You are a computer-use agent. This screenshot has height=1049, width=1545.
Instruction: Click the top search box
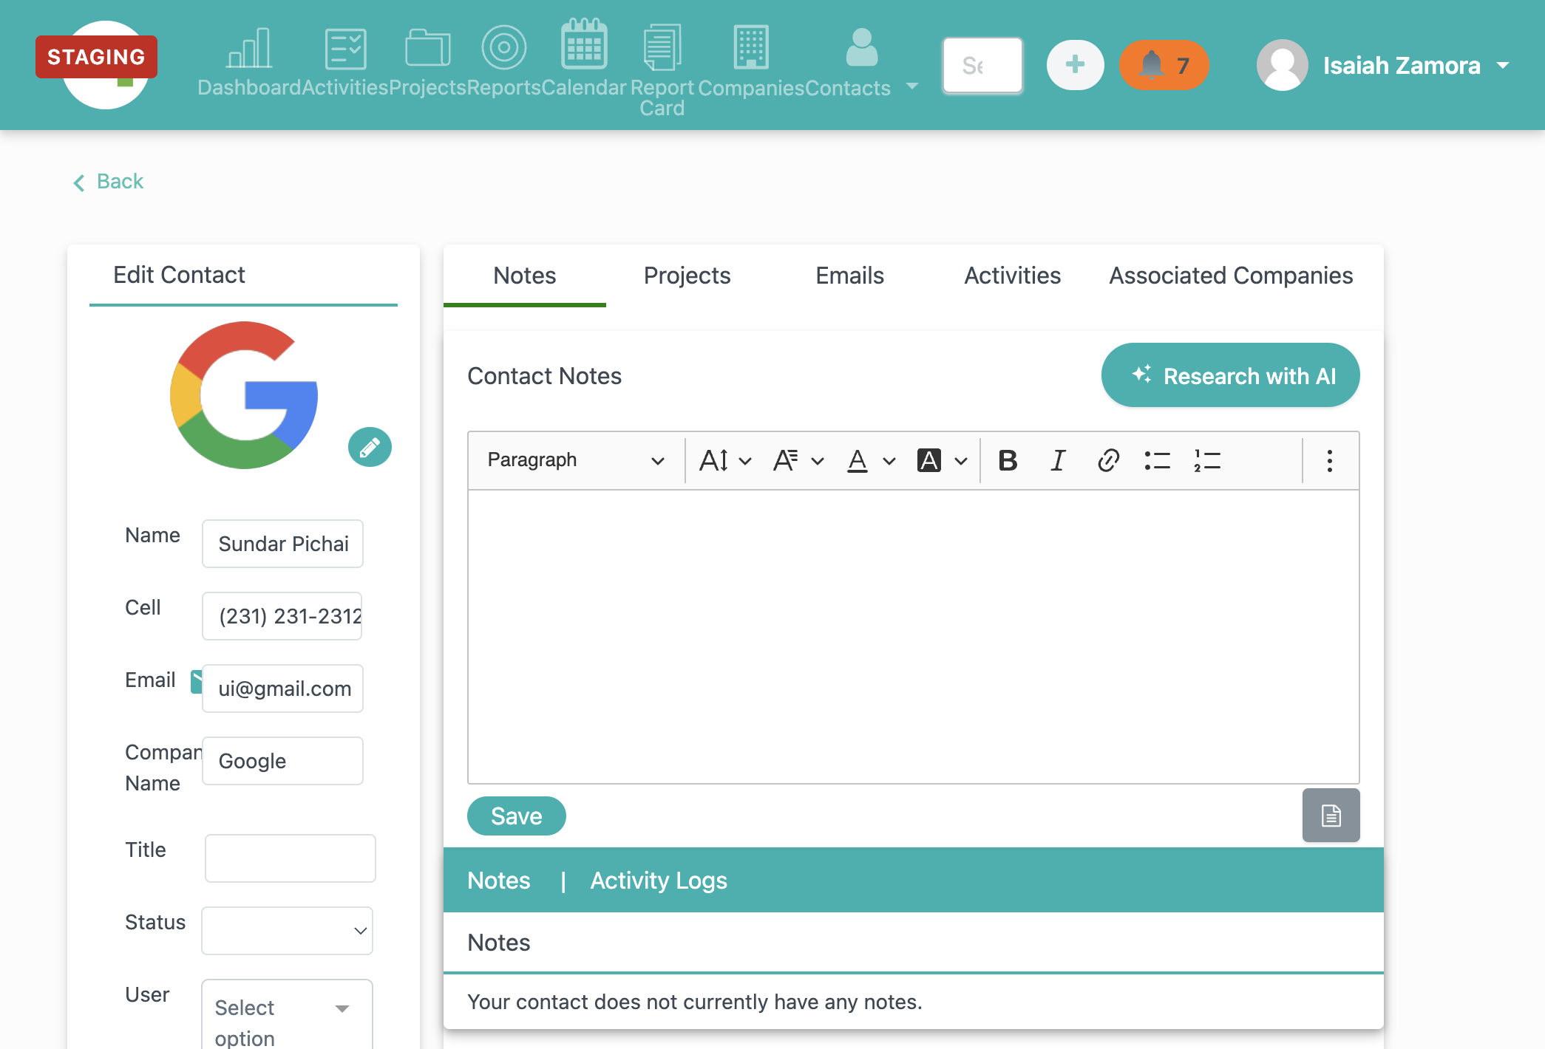point(982,65)
